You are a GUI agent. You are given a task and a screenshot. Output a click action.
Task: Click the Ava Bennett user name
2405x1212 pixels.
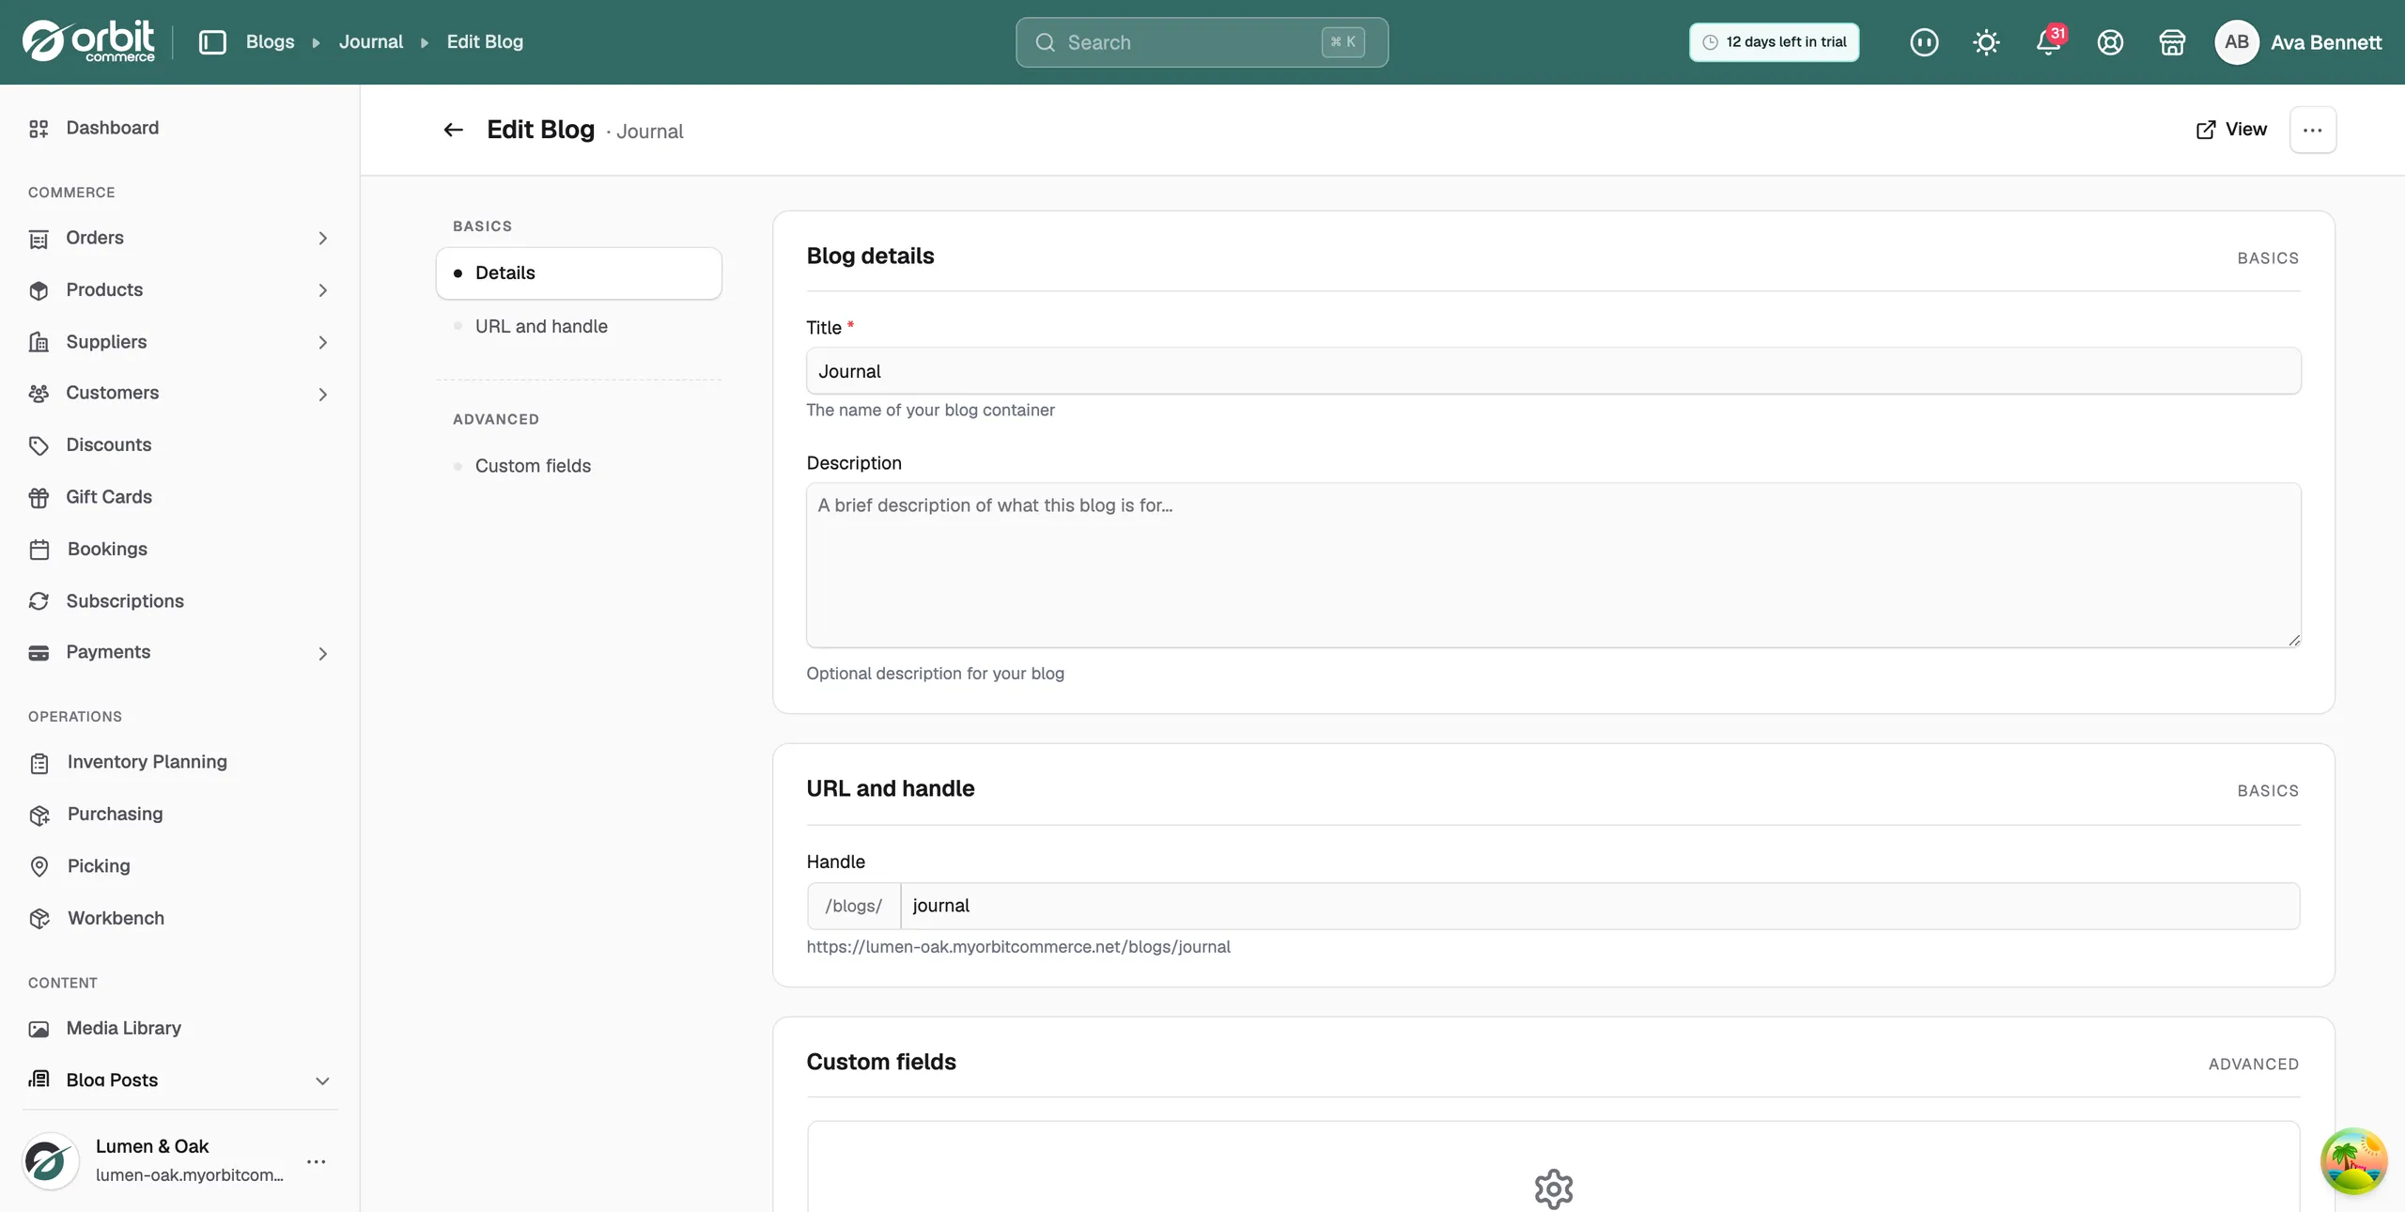(x=2326, y=42)
